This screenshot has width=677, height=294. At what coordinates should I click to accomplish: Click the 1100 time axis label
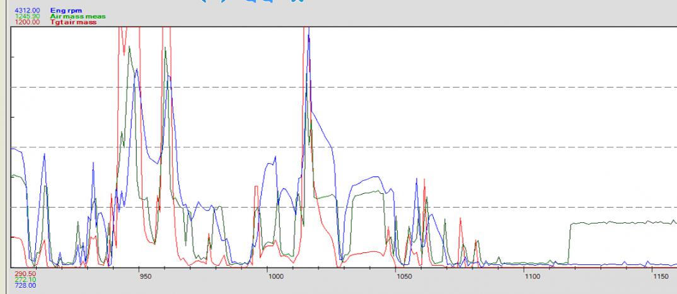click(x=533, y=276)
